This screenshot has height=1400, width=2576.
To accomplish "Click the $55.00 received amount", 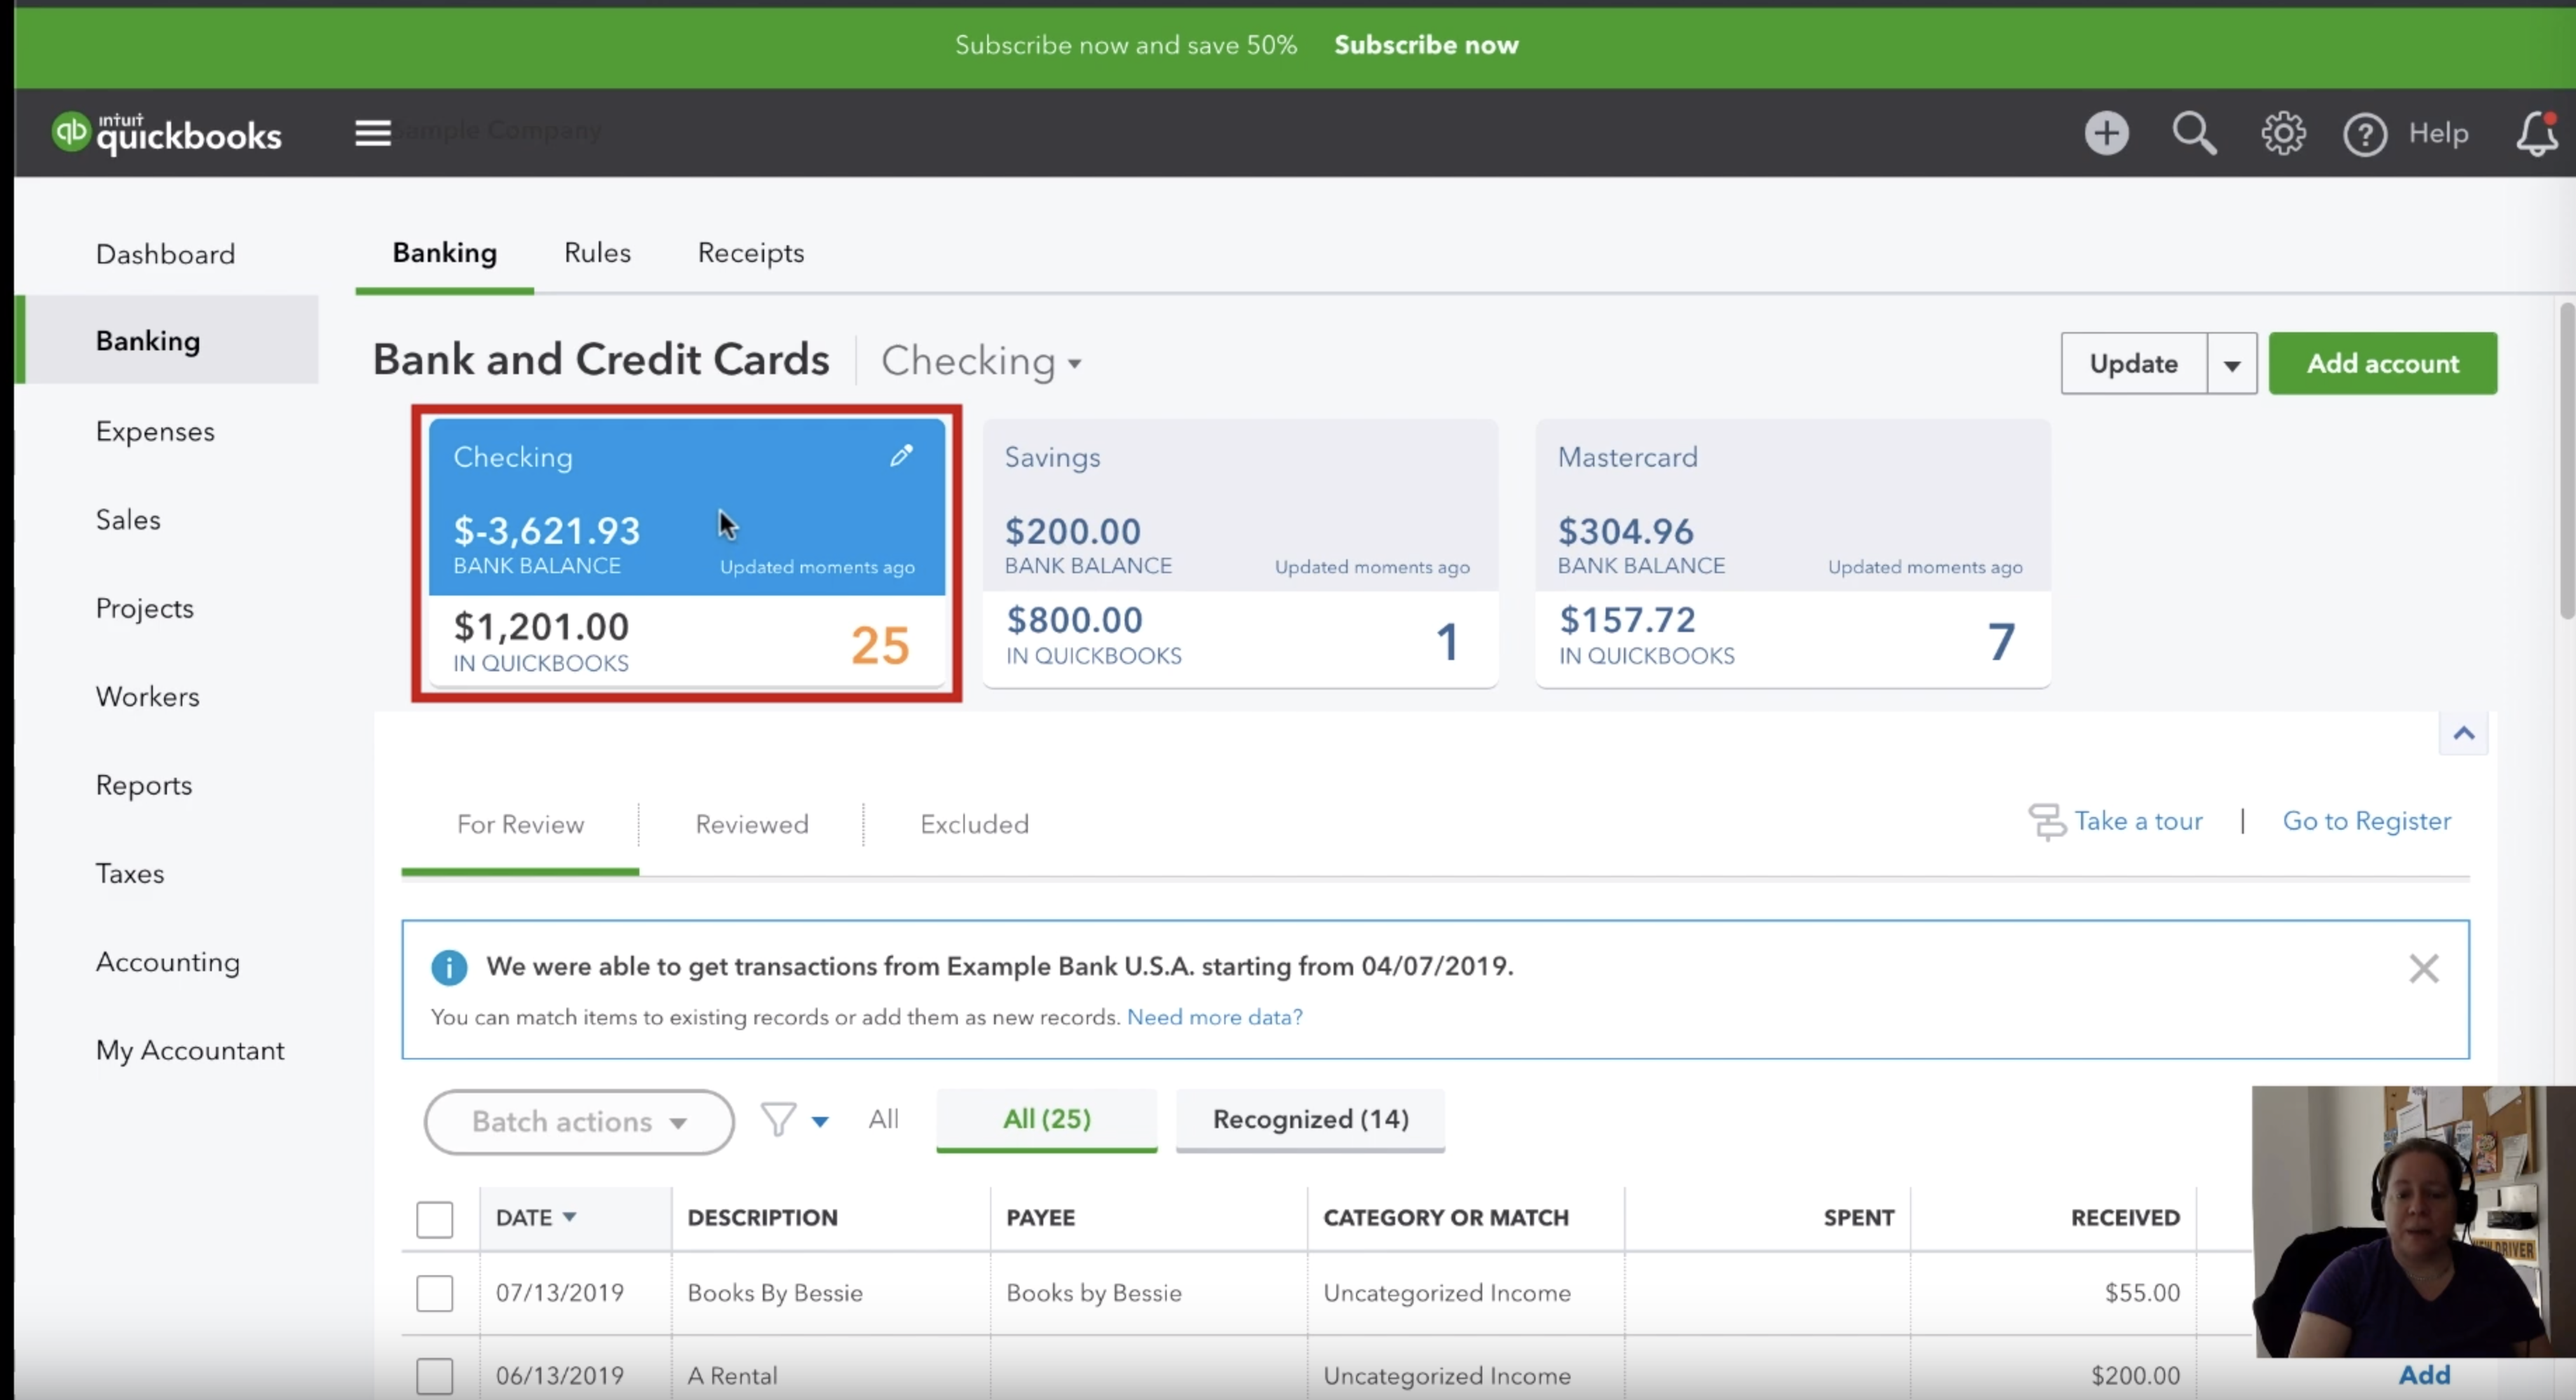I will tap(2142, 1293).
